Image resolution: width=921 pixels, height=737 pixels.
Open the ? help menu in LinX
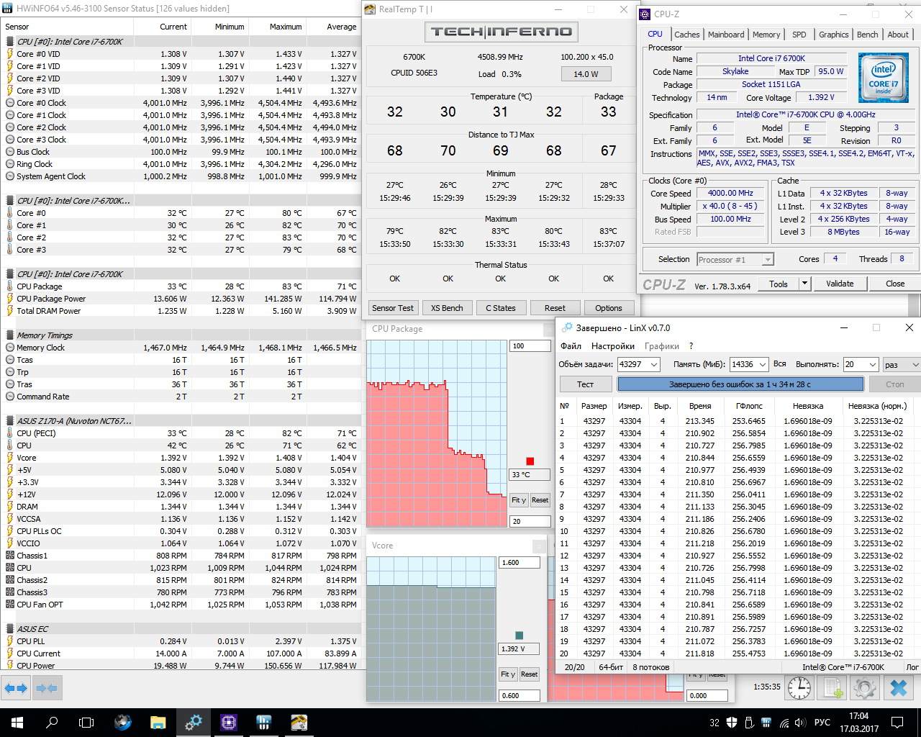click(x=691, y=346)
